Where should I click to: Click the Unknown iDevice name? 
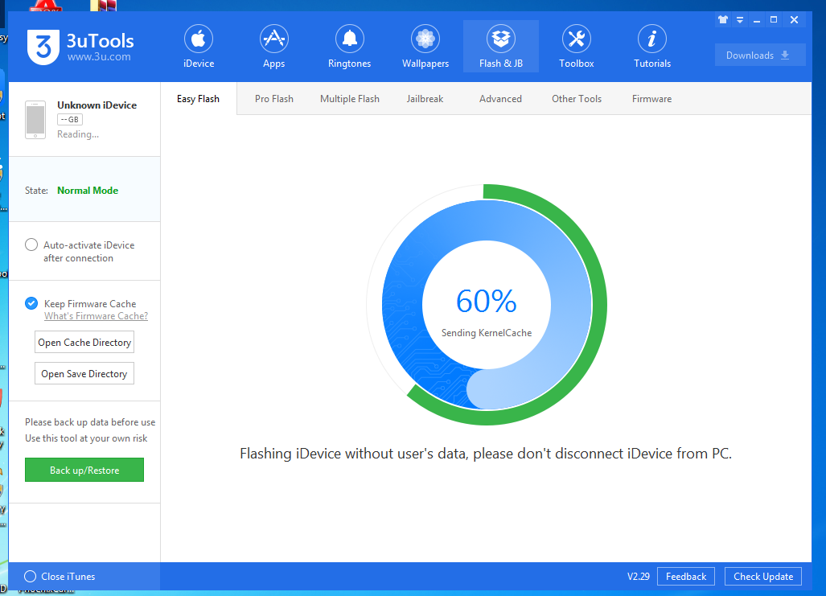point(97,105)
